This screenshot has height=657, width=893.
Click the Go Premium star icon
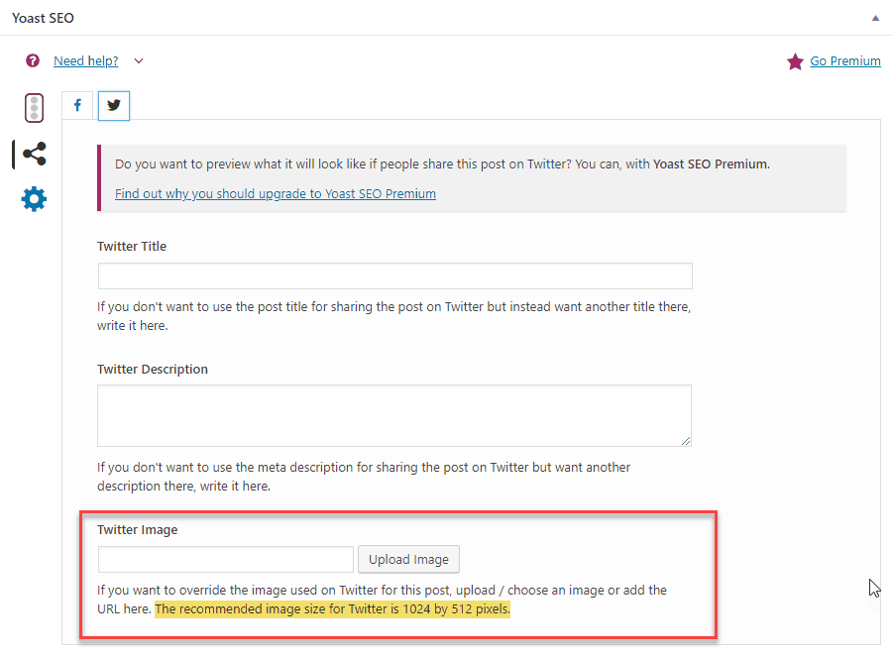(795, 61)
